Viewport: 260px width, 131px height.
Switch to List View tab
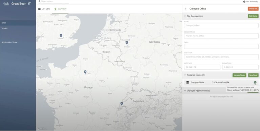pos(44,9)
